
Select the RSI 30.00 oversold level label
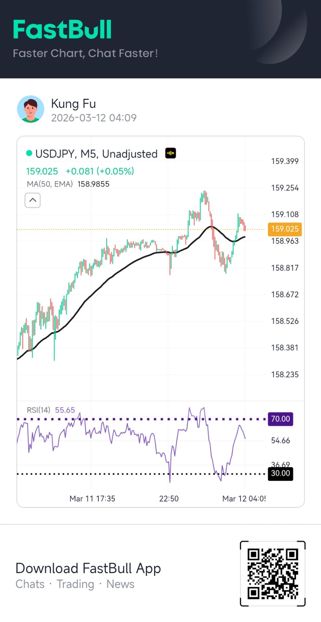[280, 473]
